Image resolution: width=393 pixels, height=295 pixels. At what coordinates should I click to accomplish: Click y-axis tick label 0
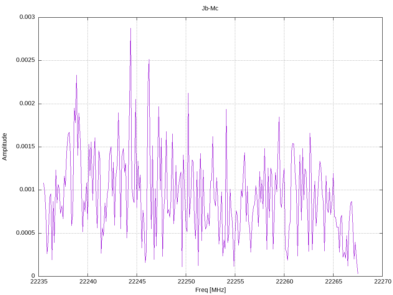point(33,276)
